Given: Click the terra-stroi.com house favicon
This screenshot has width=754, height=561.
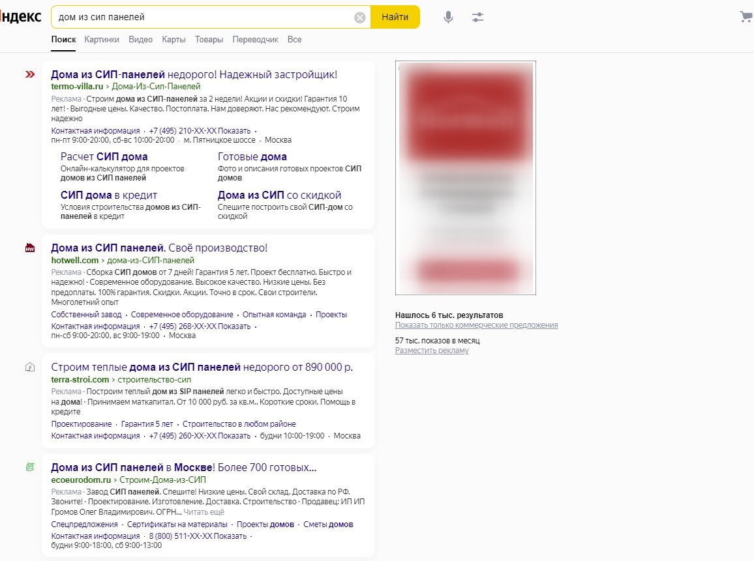Looking at the screenshot, I should tap(30, 367).
